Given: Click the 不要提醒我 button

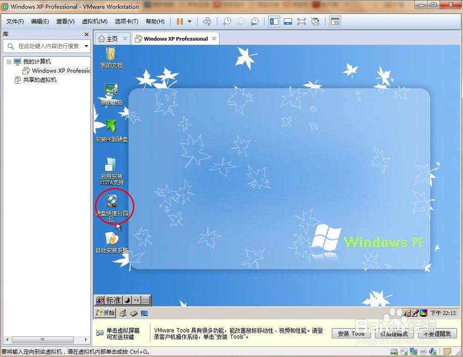Looking at the screenshot, I should pyautogui.click(x=438, y=333).
